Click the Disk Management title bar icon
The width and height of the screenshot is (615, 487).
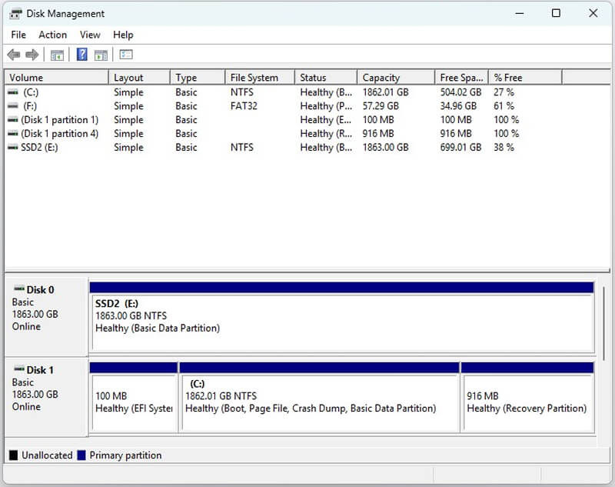coord(15,14)
